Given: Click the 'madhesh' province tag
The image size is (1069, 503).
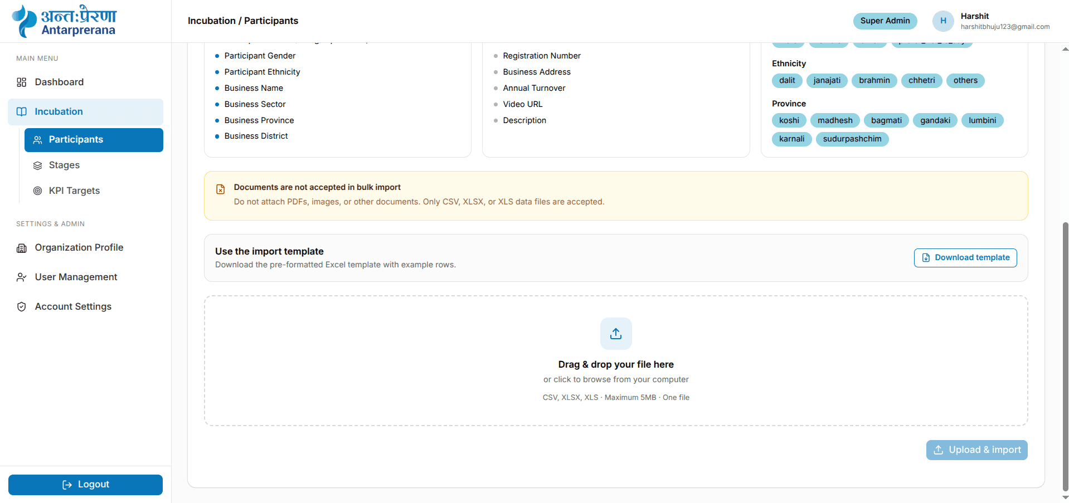Looking at the screenshot, I should point(835,121).
